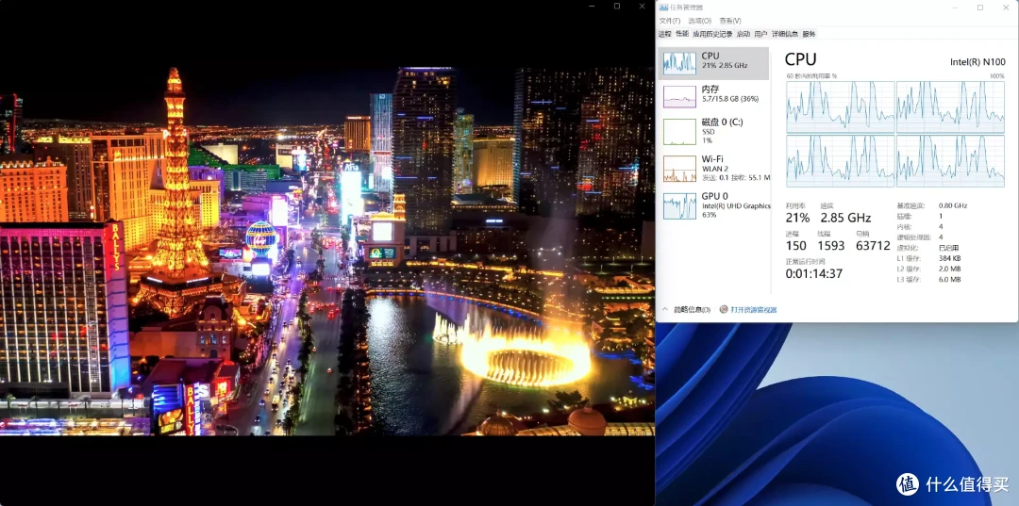Image resolution: width=1019 pixels, height=506 pixels.
Task: Open the resource monitor icon
Action: pyautogui.click(x=724, y=309)
